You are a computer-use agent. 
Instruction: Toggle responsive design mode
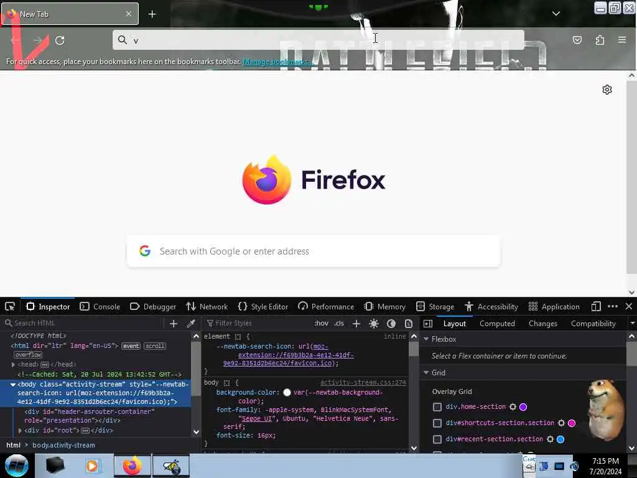click(x=596, y=306)
